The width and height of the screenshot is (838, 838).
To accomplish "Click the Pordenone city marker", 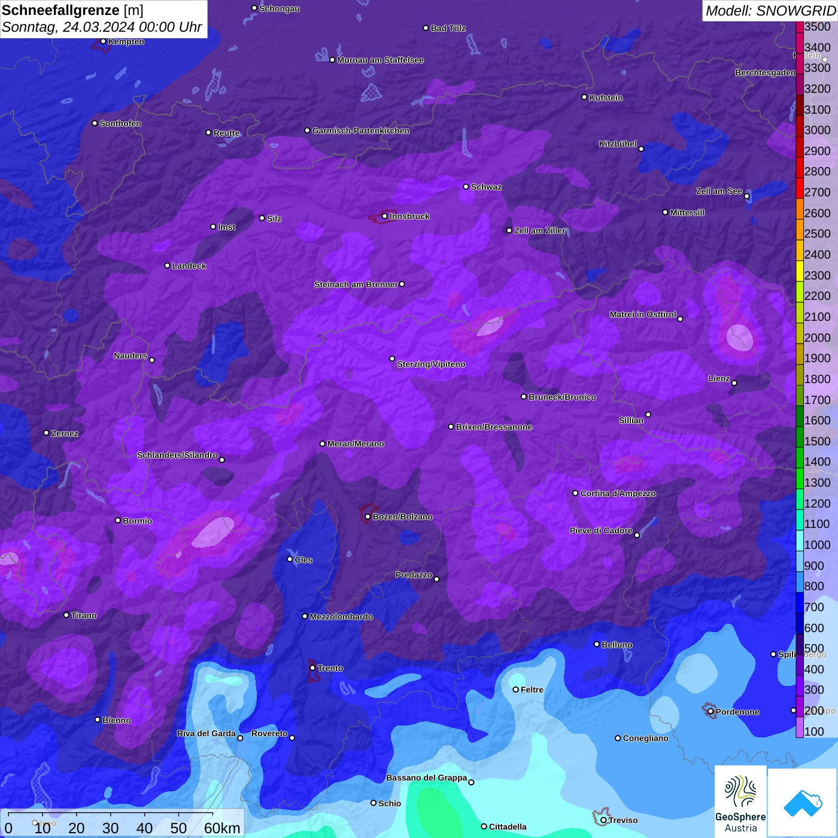I will tap(711, 712).
